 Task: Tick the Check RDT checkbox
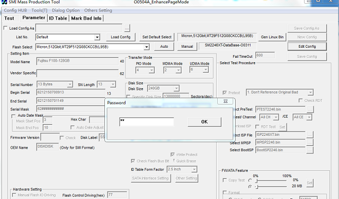coord(300,100)
